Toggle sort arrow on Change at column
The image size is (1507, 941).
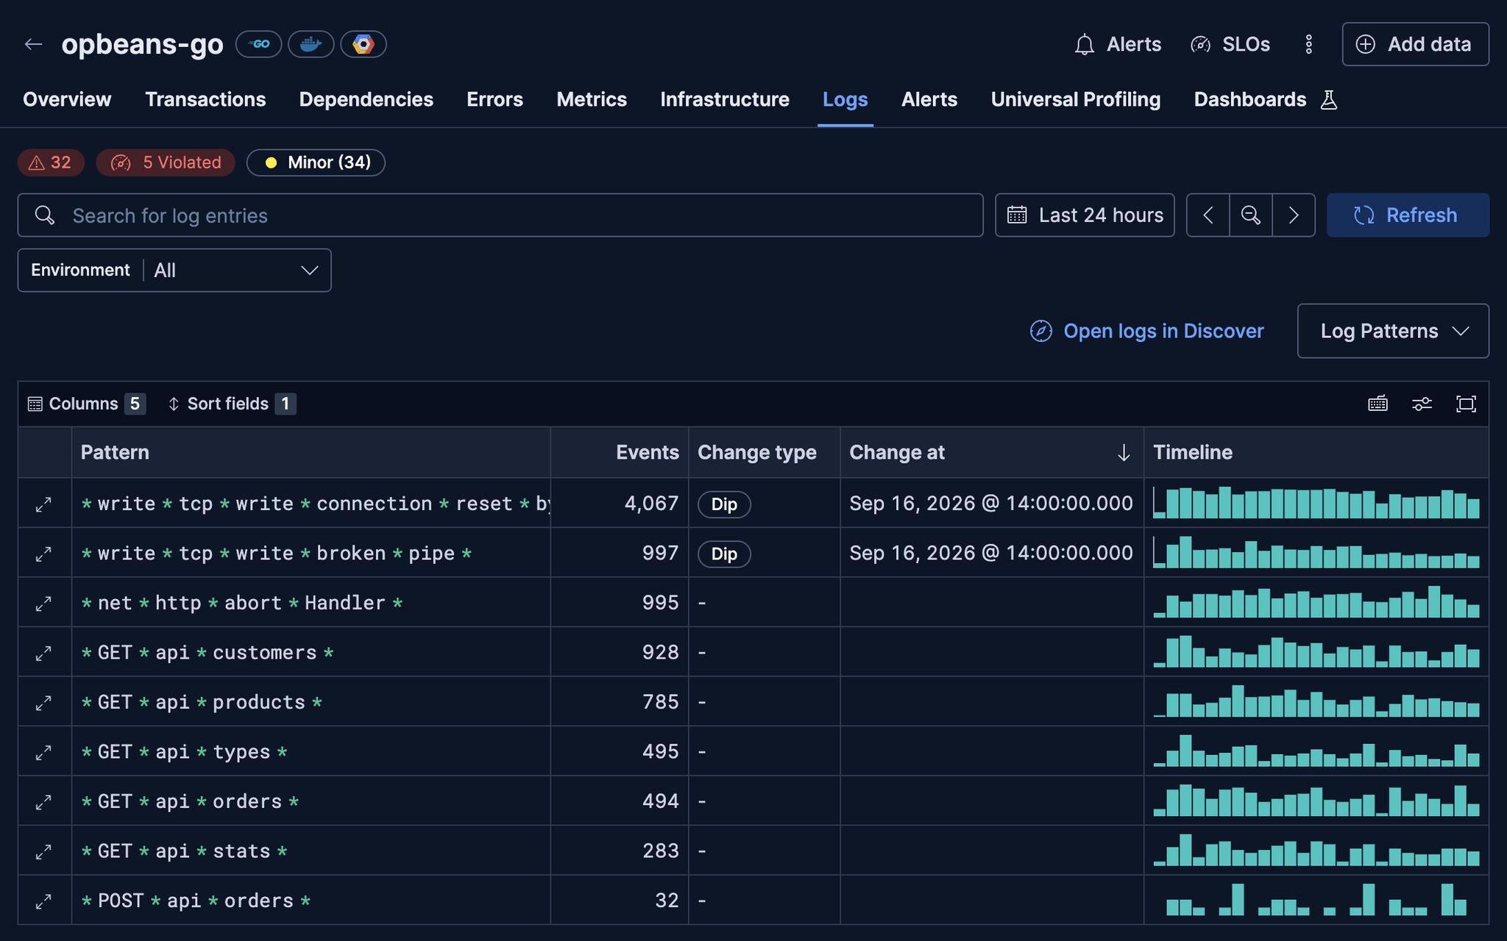pyautogui.click(x=1123, y=452)
